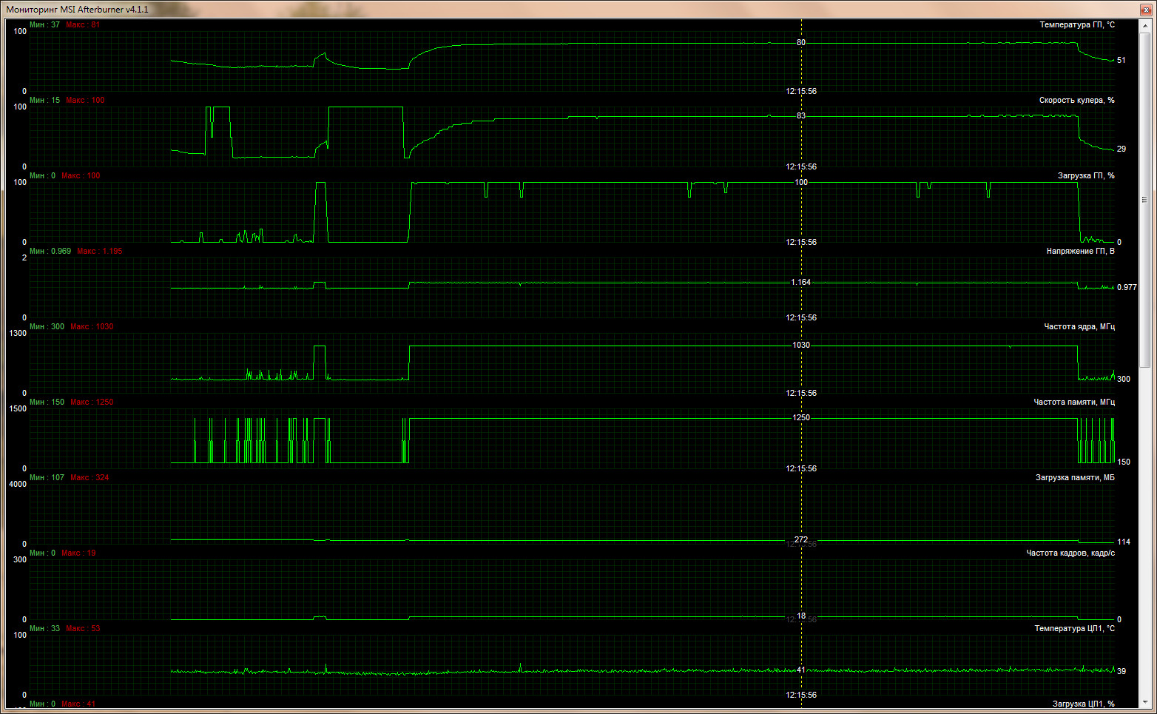Screen dimensions: 1157x714
Task: Click the scrollbar up arrow in monitoring window
Action: pos(1144,26)
